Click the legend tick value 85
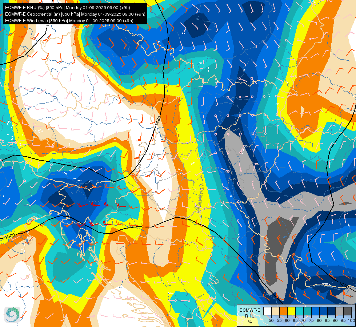The width and height of the screenshot is (356, 327). tap(327, 320)
